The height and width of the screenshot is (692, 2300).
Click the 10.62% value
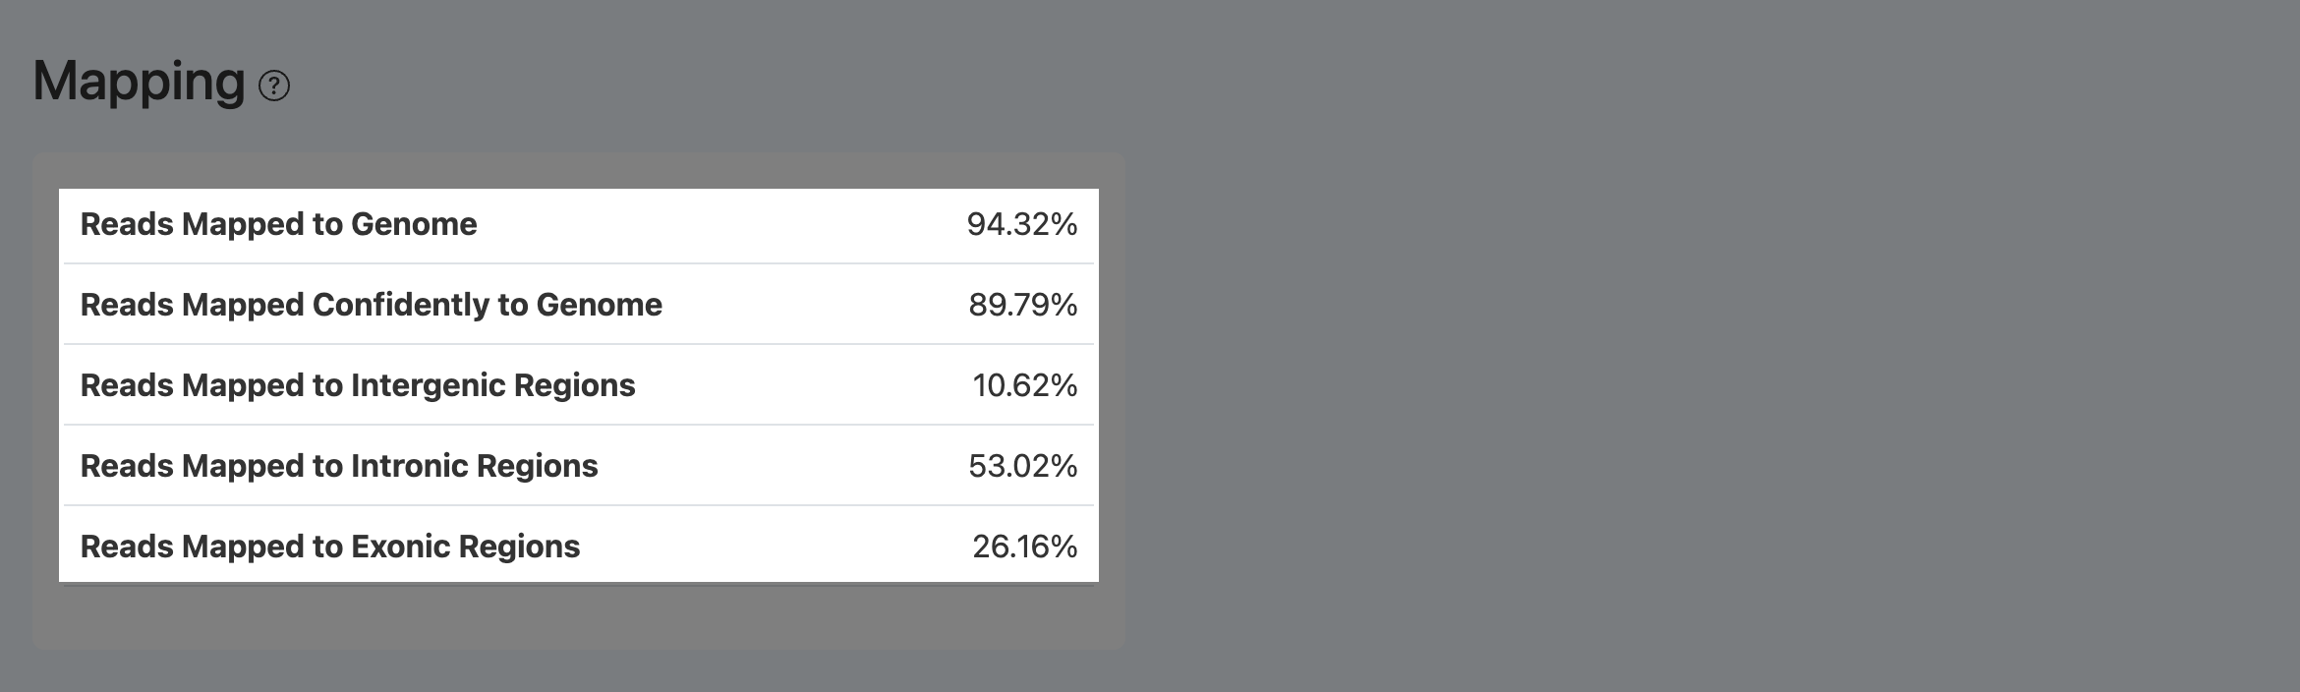click(x=1024, y=386)
